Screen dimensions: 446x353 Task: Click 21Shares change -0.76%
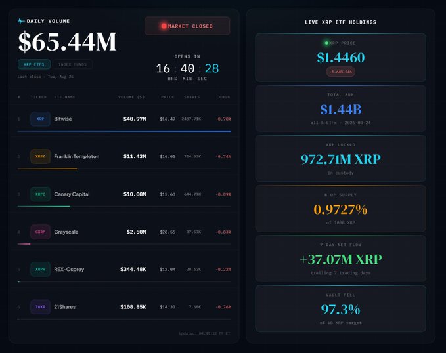pyautogui.click(x=223, y=307)
